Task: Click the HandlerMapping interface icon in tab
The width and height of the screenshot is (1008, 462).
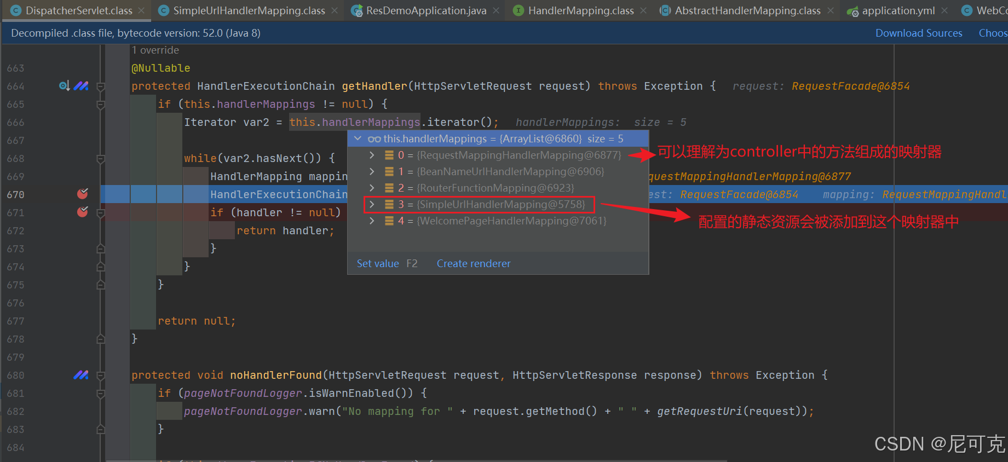Action: coord(518,10)
